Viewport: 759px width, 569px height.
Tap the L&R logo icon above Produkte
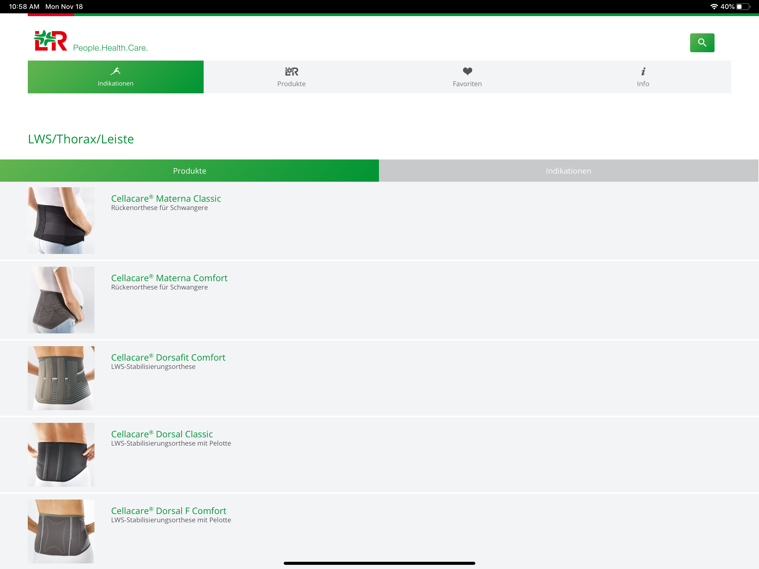(292, 71)
